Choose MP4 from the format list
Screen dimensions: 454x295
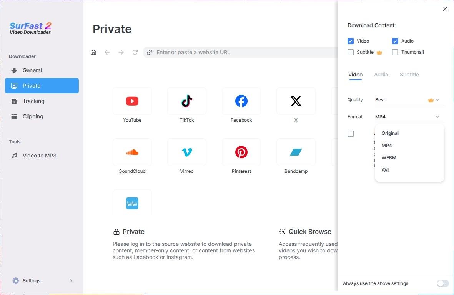tap(409, 146)
